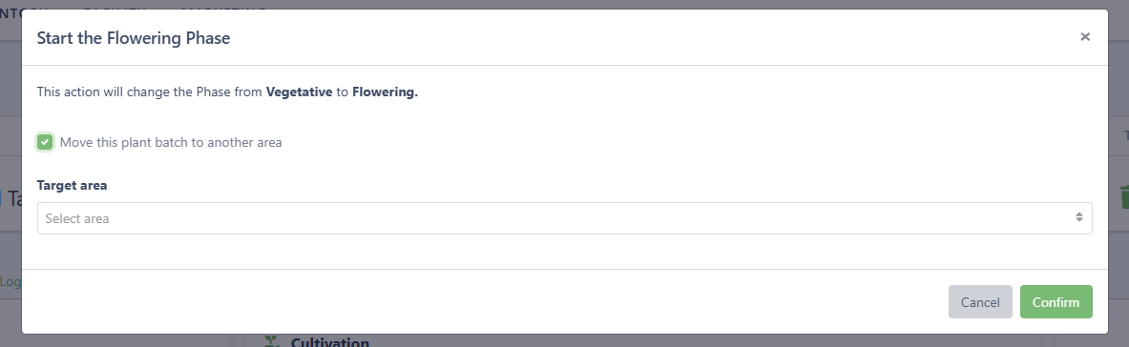Open the Select area dropdown
Image resolution: width=1129 pixels, height=347 pixels.
pyautogui.click(x=565, y=218)
